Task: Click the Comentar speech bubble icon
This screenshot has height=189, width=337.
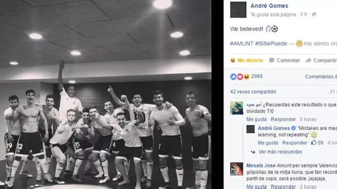Action: (272, 60)
